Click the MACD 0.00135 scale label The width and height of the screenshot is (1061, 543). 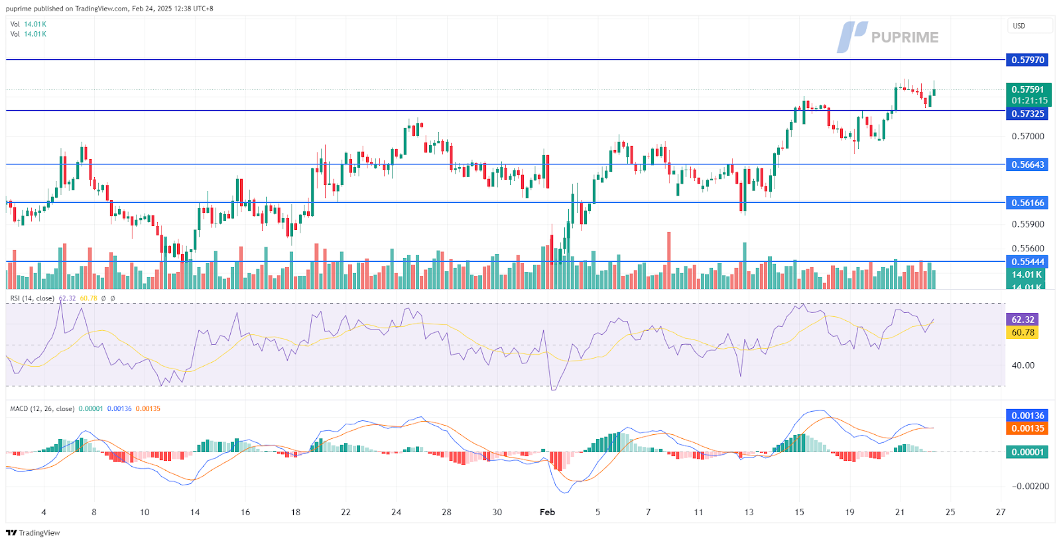[1028, 428]
